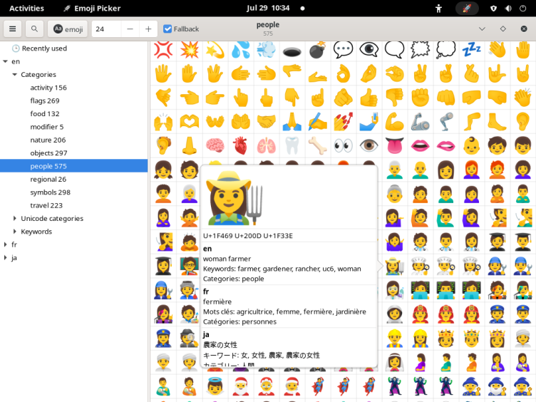Expand the Keywords tree node
536x402 pixels.
(x=15, y=232)
